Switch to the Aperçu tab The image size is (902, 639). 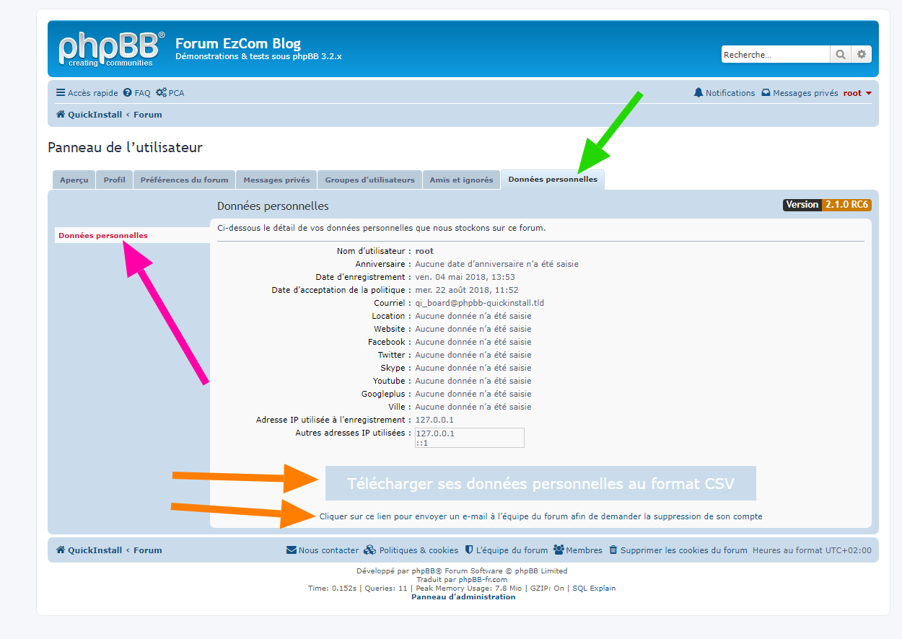click(x=74, y=180)
